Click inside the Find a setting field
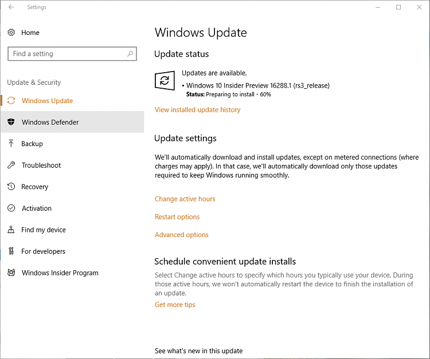 point(72,54)
